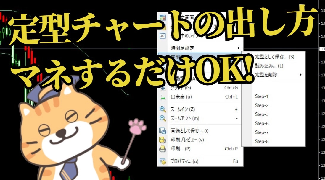
Task: Expand the 時間足設定 submenu arrow
Action: tap(239, 48)
